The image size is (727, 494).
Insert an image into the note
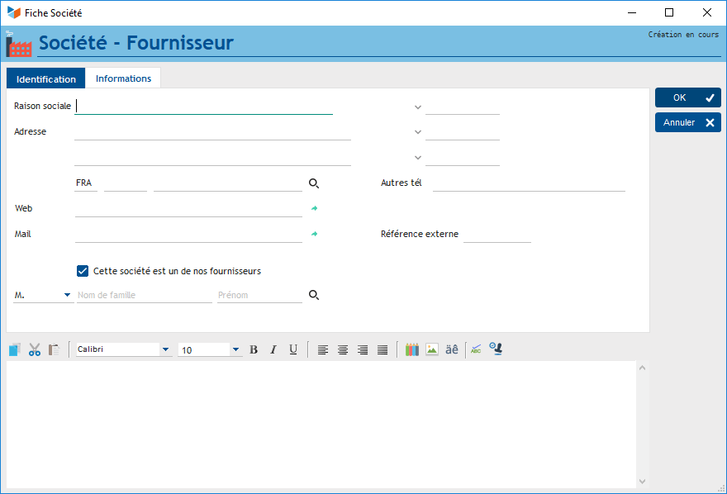(431, 349)
